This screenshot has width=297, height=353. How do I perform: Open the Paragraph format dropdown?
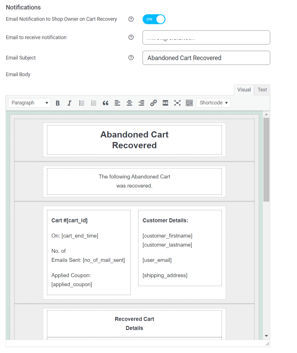coord(29,103)
